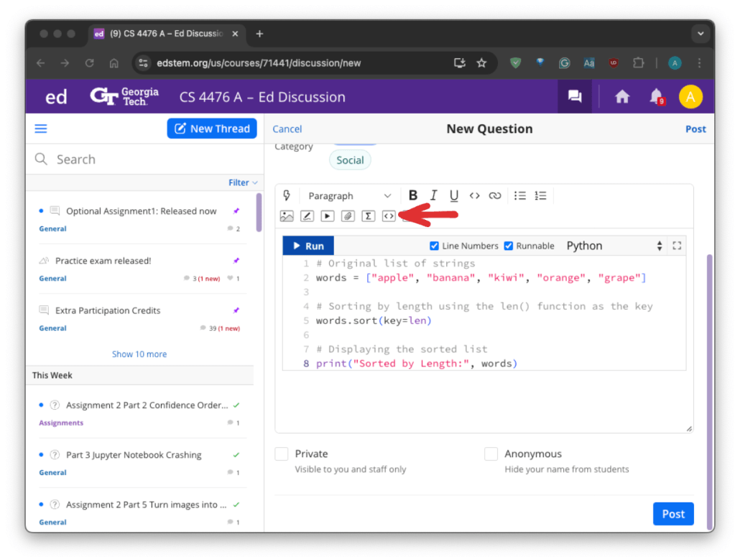Open the annotation drawing tool icon
The image size is (735, 557).
point(307,216)
